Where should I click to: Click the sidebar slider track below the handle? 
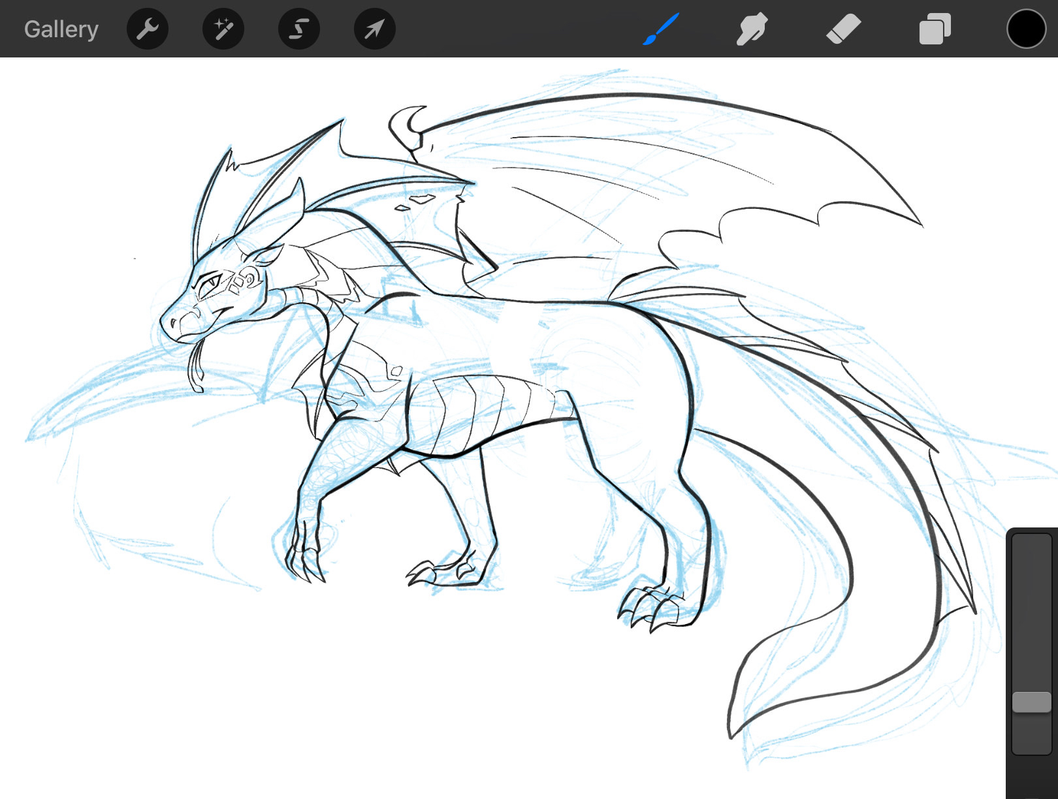tap(1031, 734)
